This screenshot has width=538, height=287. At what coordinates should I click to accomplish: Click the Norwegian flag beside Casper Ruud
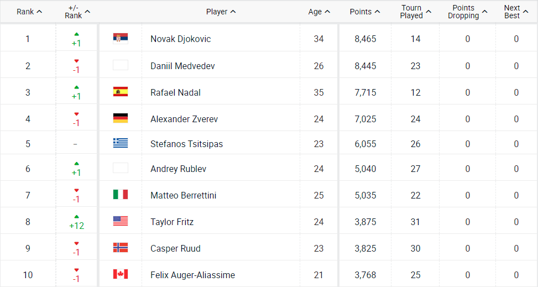[120, 248]
